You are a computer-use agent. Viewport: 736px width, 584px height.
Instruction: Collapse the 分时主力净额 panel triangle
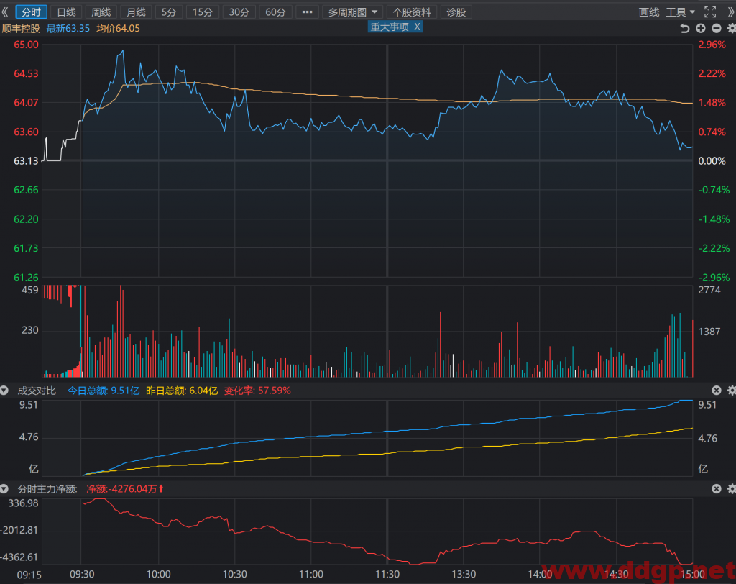(x=4, y=489)
